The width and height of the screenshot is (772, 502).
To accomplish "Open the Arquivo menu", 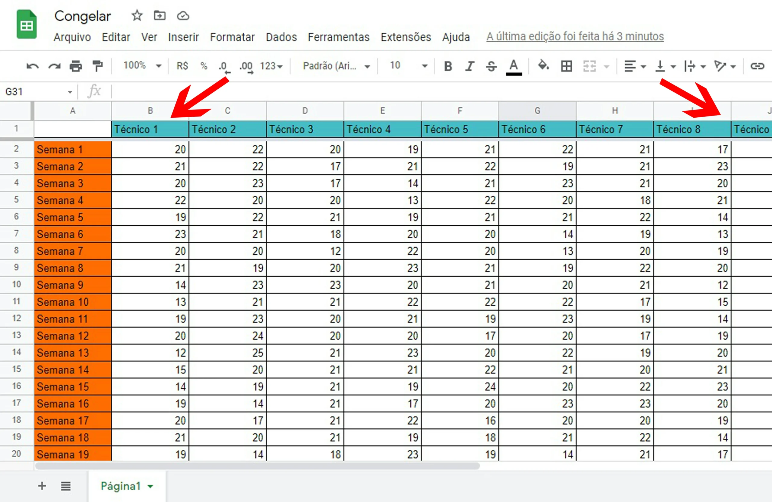I will (x=72, y=37).
